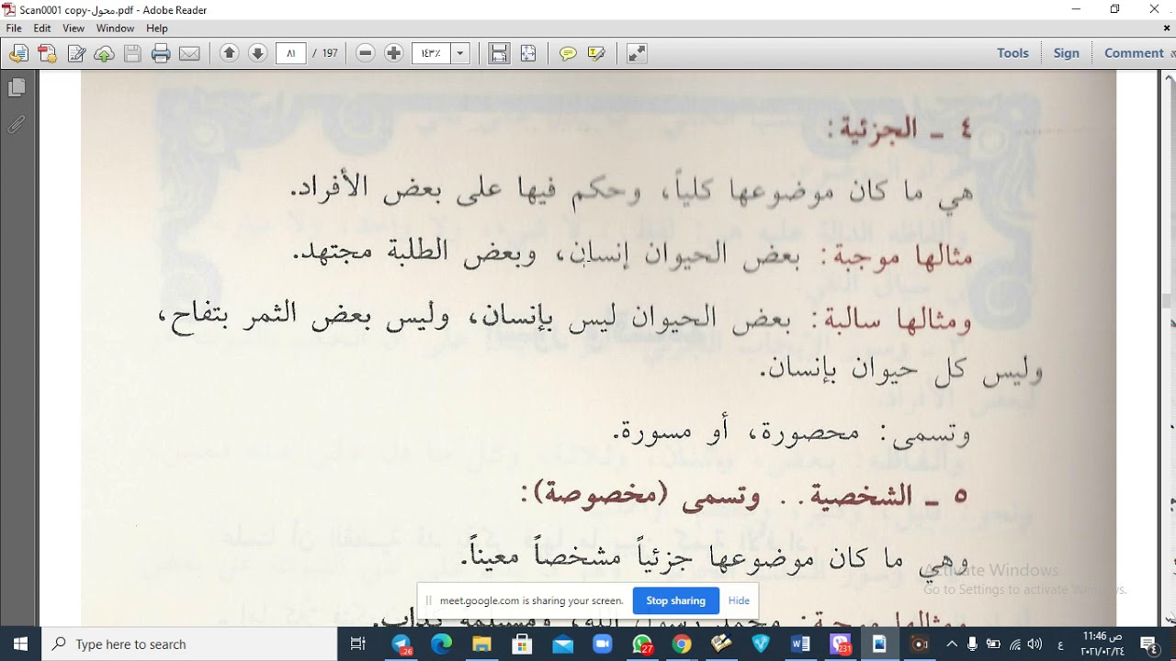Open File Explorer from taskbar
This screenshot has width=1176, height=661.
481,644
